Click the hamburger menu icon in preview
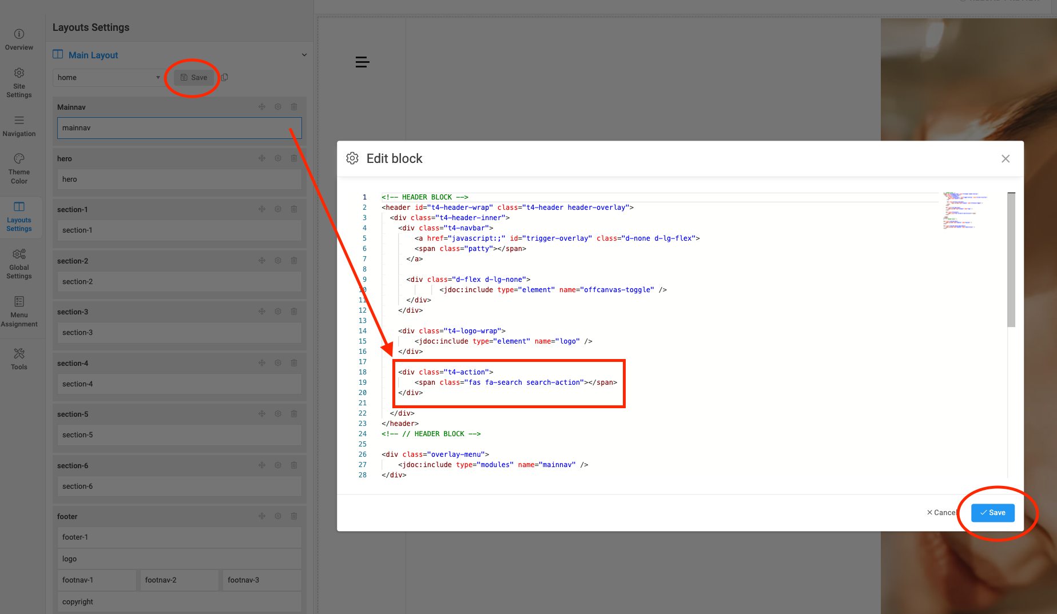This screenshot has width=1057, height=614. pos(362,62)
